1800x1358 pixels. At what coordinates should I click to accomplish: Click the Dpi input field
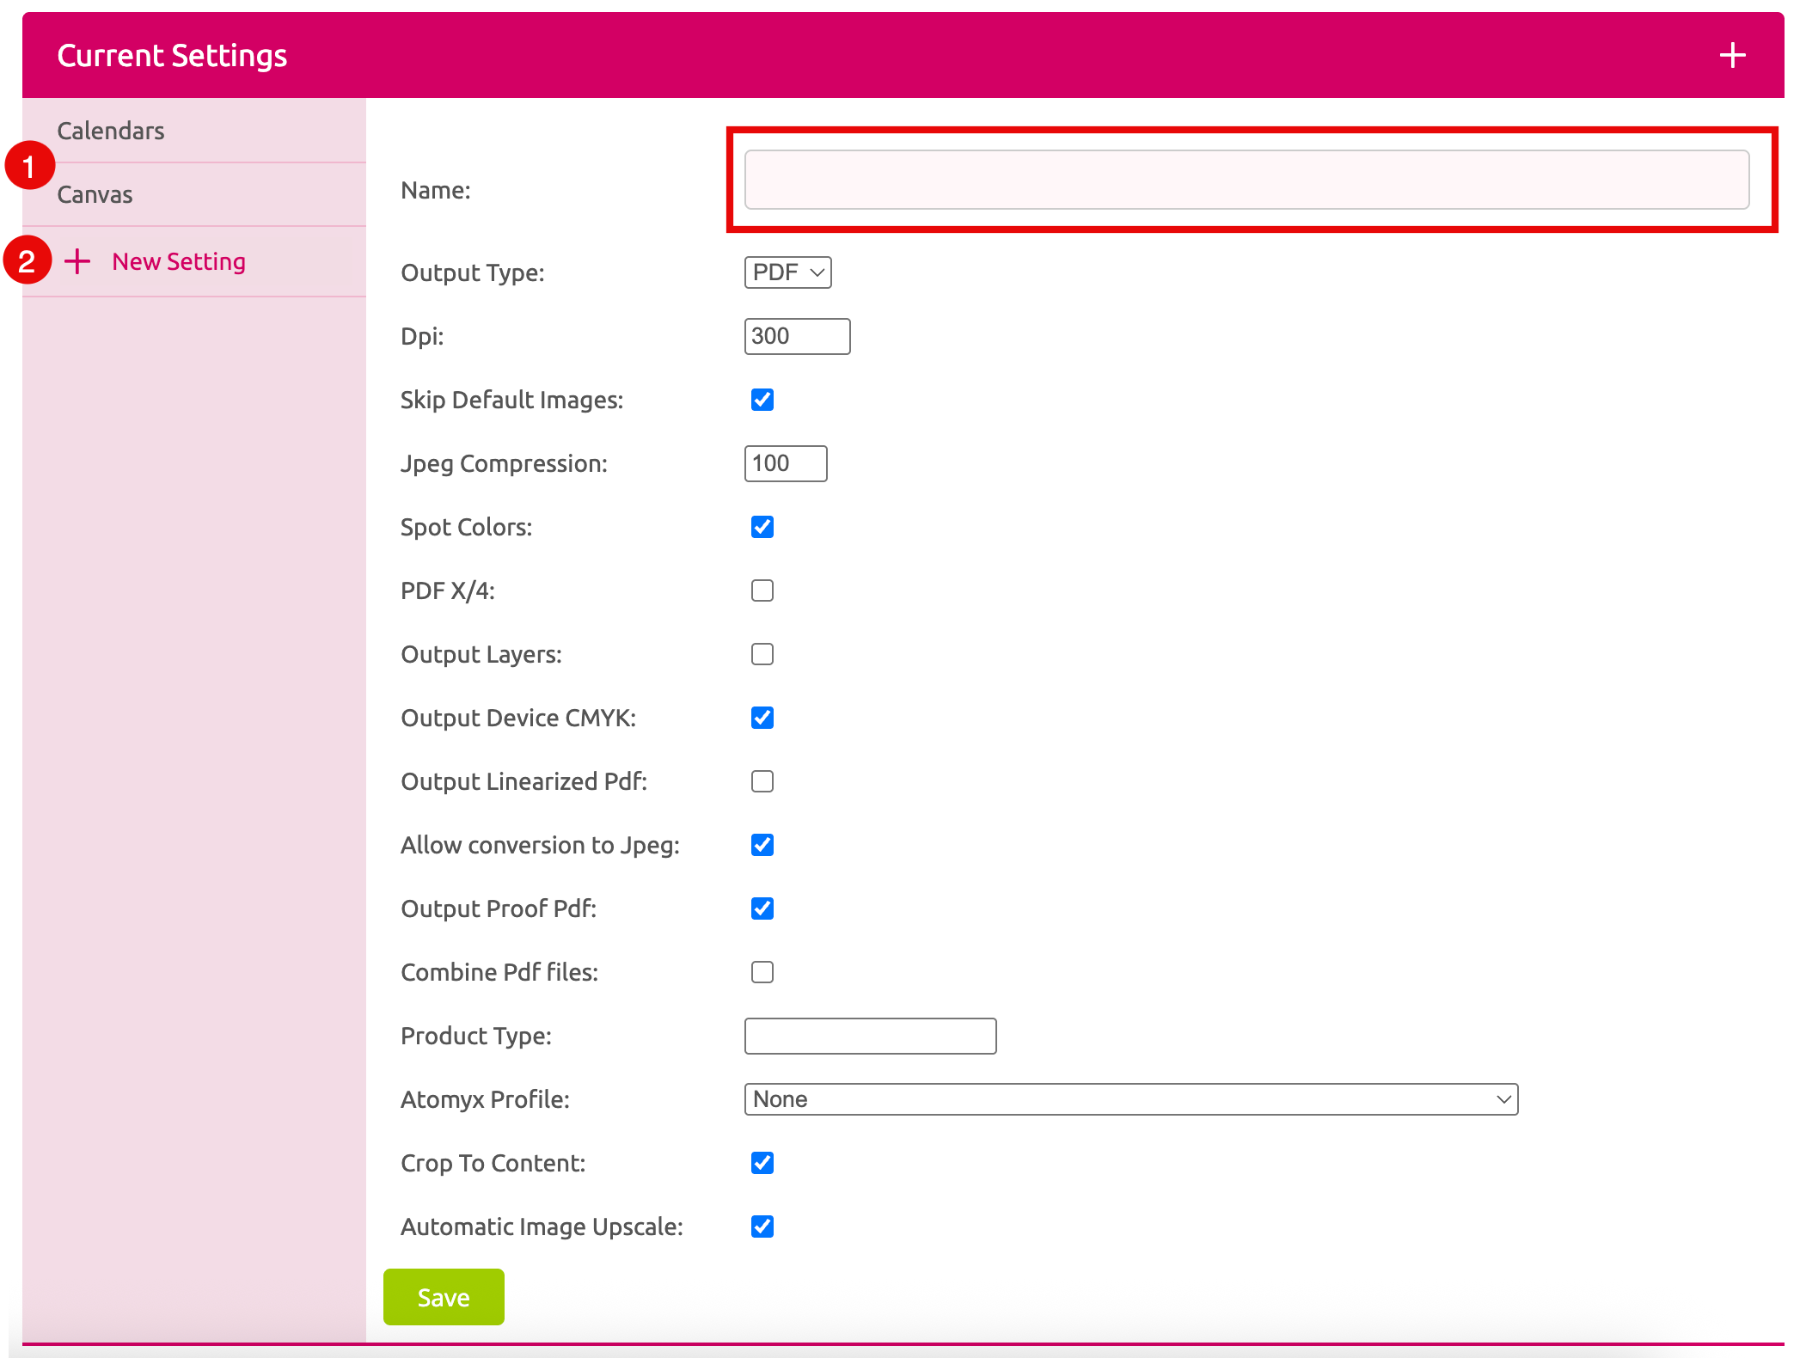(796, 336)
